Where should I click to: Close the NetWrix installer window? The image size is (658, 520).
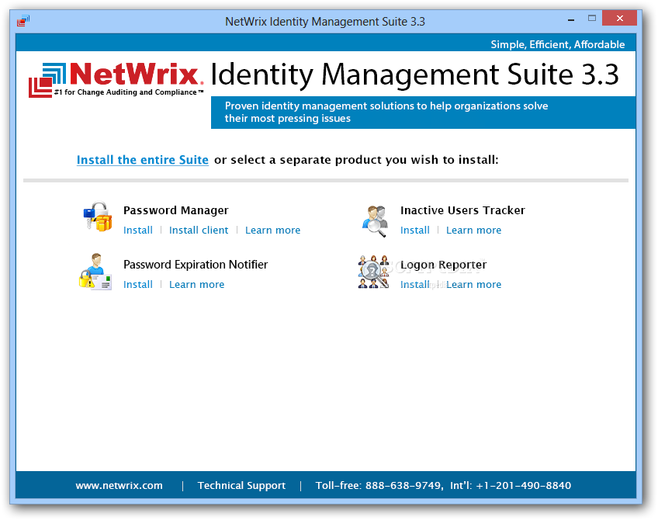[619, 19]
